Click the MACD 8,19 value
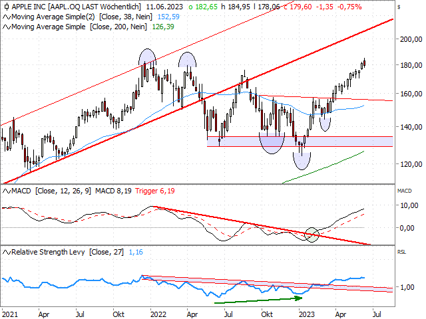 pos(113,191)
